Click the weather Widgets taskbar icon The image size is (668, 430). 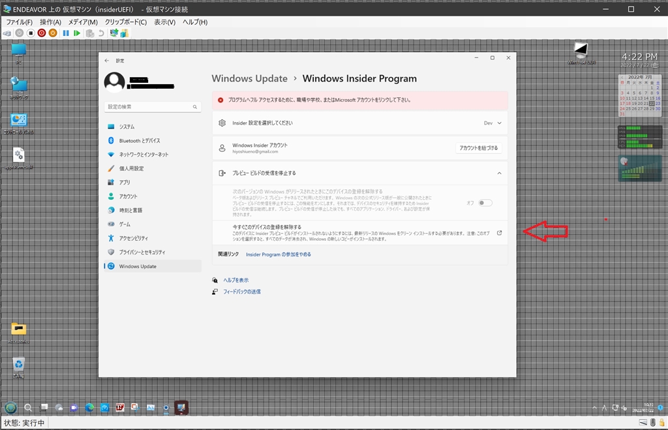click(59, 408)
